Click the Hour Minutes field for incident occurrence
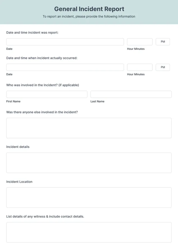Viewport: 178px width, 252px height. click(x=140, y=67)
